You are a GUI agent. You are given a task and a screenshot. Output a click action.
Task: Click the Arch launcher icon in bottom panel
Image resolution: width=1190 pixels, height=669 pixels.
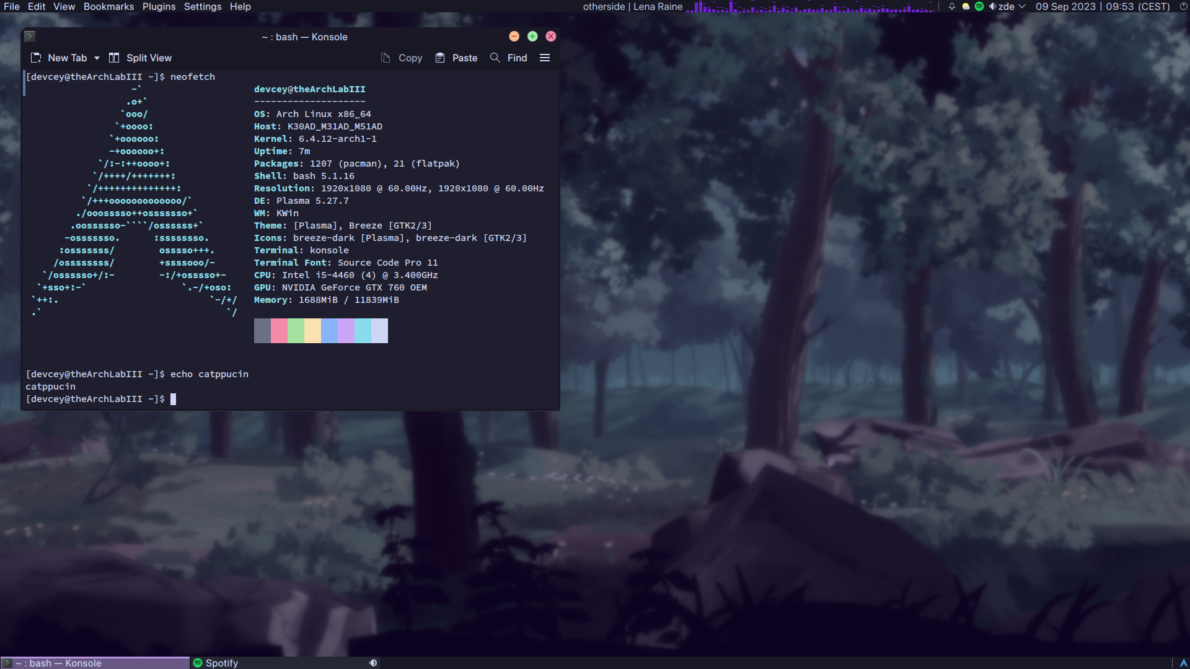(1183, 663)
